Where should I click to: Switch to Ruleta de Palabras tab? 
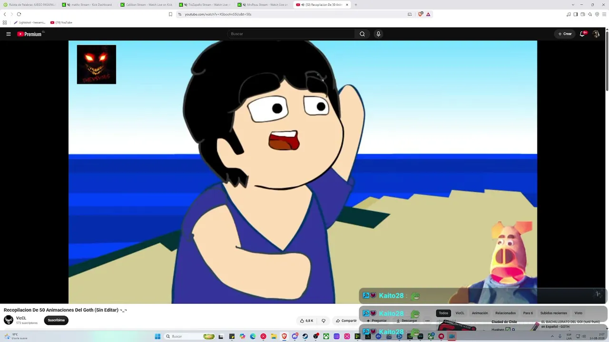29,5
